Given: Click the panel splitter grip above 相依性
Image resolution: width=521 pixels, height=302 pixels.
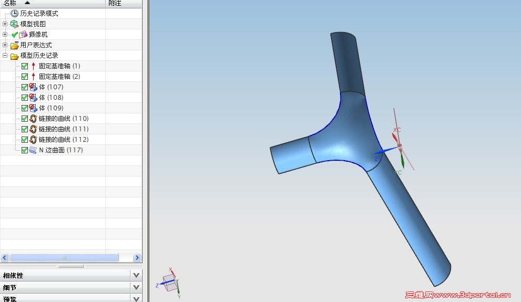Looking at the screenshot, I should (x=71, y=266).
